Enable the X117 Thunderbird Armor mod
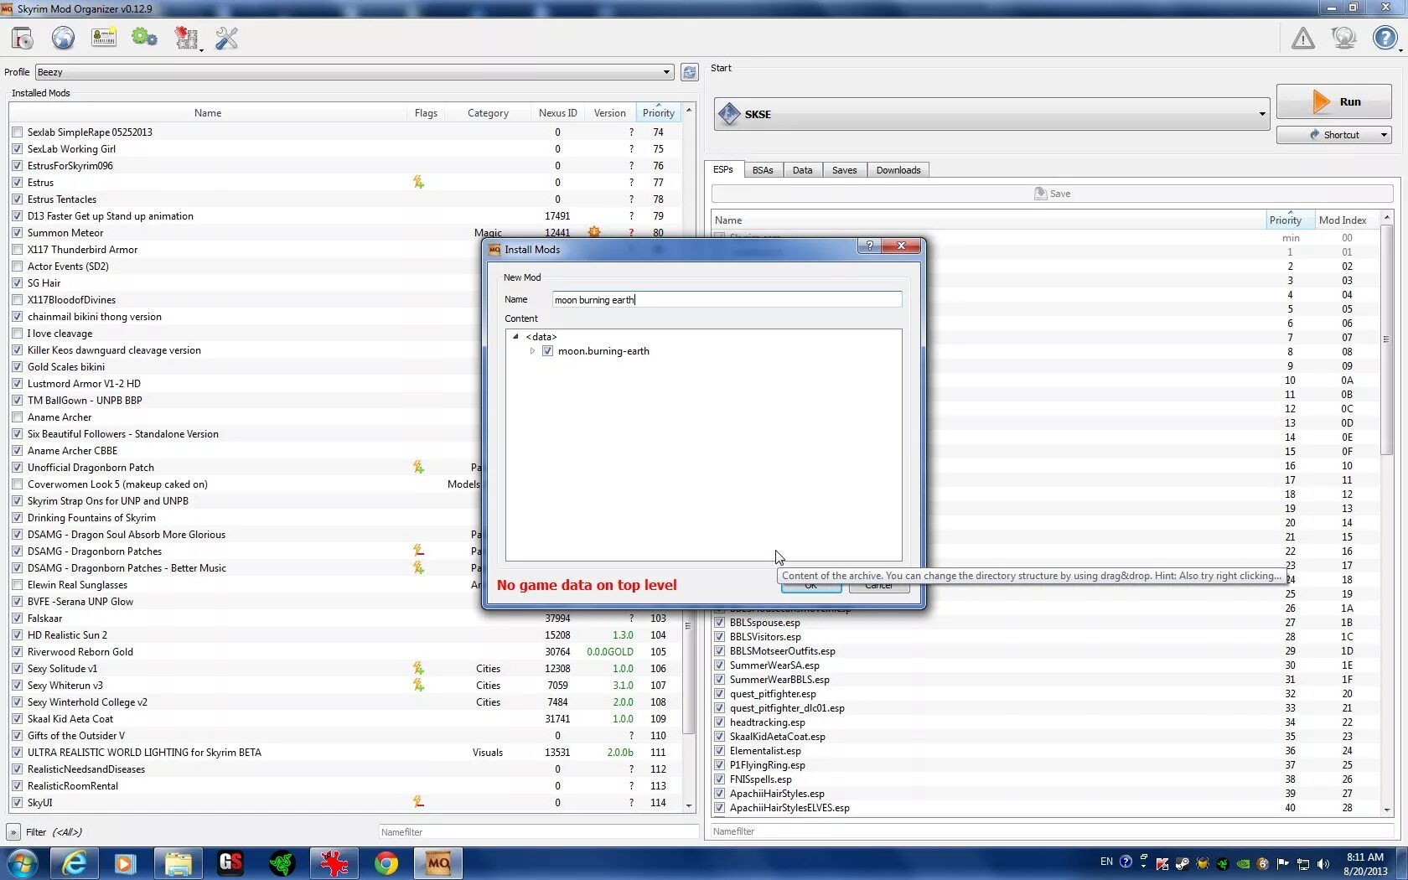The width and height of the screenshot is (1408, 880). tap(18, 250)
